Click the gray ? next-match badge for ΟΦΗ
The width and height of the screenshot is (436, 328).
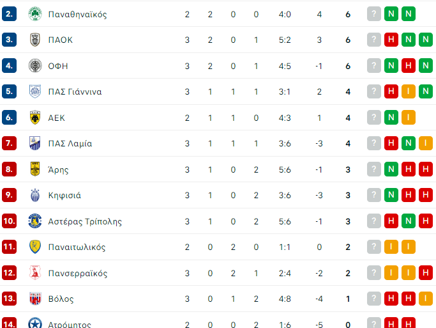[x=373, y=66]
